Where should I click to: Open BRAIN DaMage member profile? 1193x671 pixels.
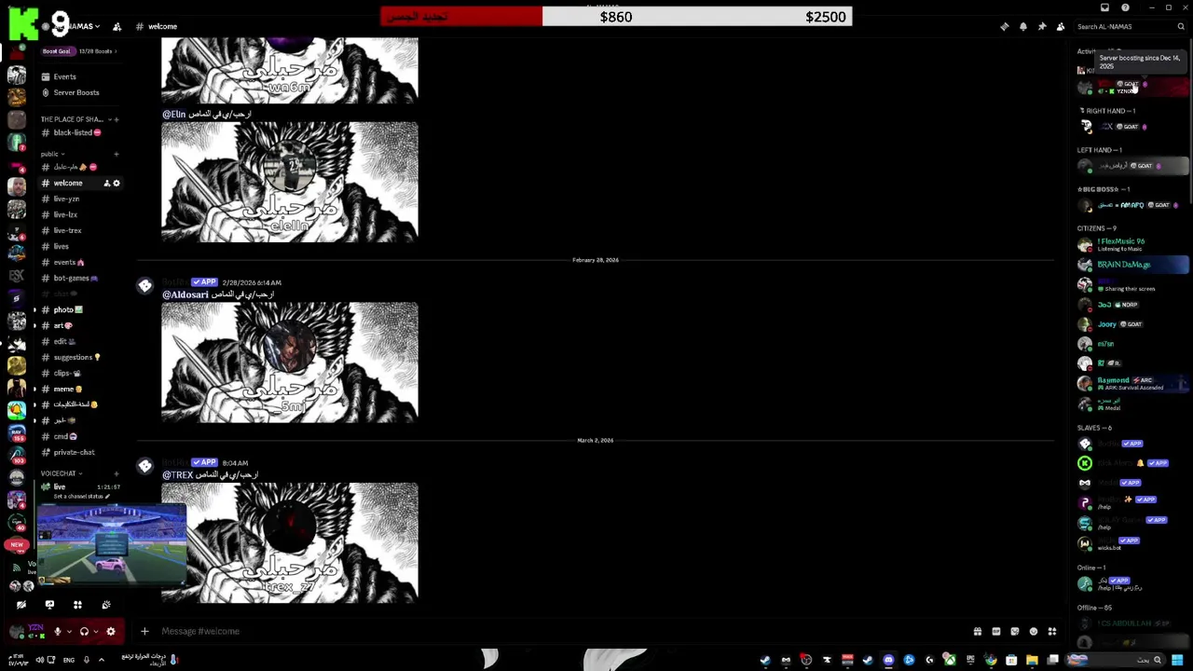coord(1132,265)
